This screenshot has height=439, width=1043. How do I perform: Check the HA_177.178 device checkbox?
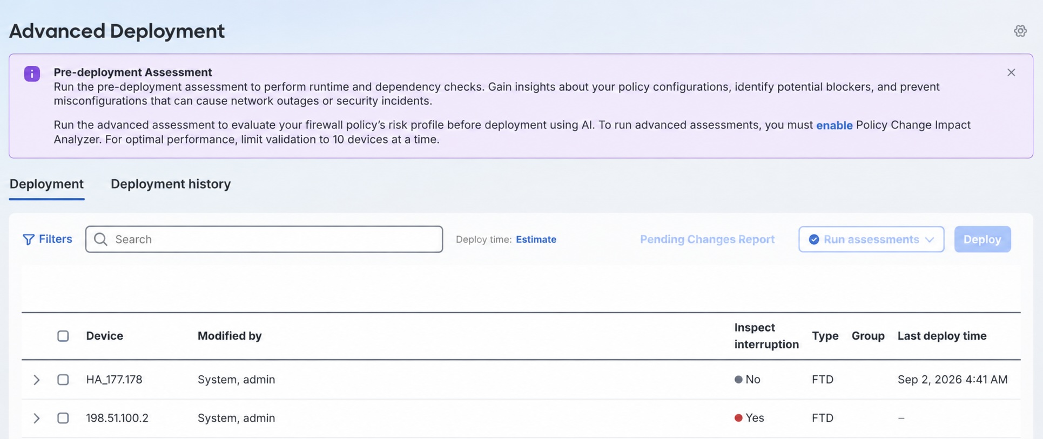(x=63, y=380)
